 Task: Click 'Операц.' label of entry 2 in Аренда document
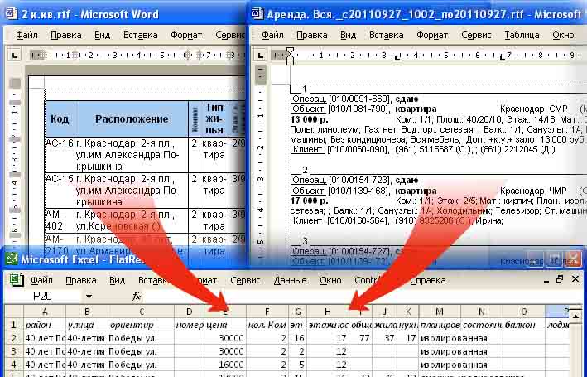click(x=309, y=180)
